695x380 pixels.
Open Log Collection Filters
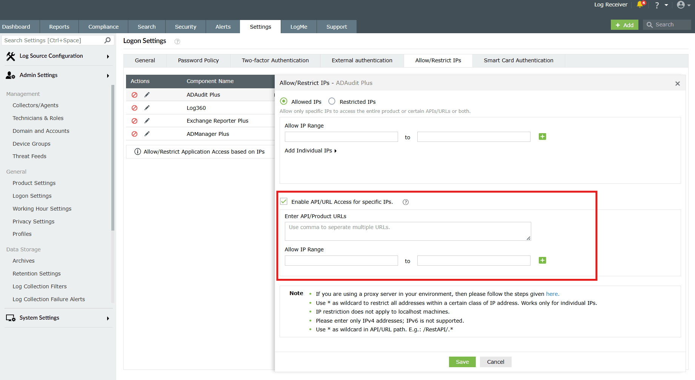[40, 286]
